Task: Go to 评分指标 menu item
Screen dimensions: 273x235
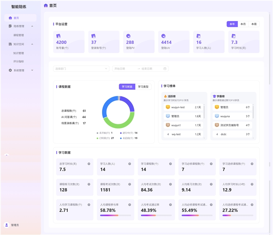Action: 18,61
